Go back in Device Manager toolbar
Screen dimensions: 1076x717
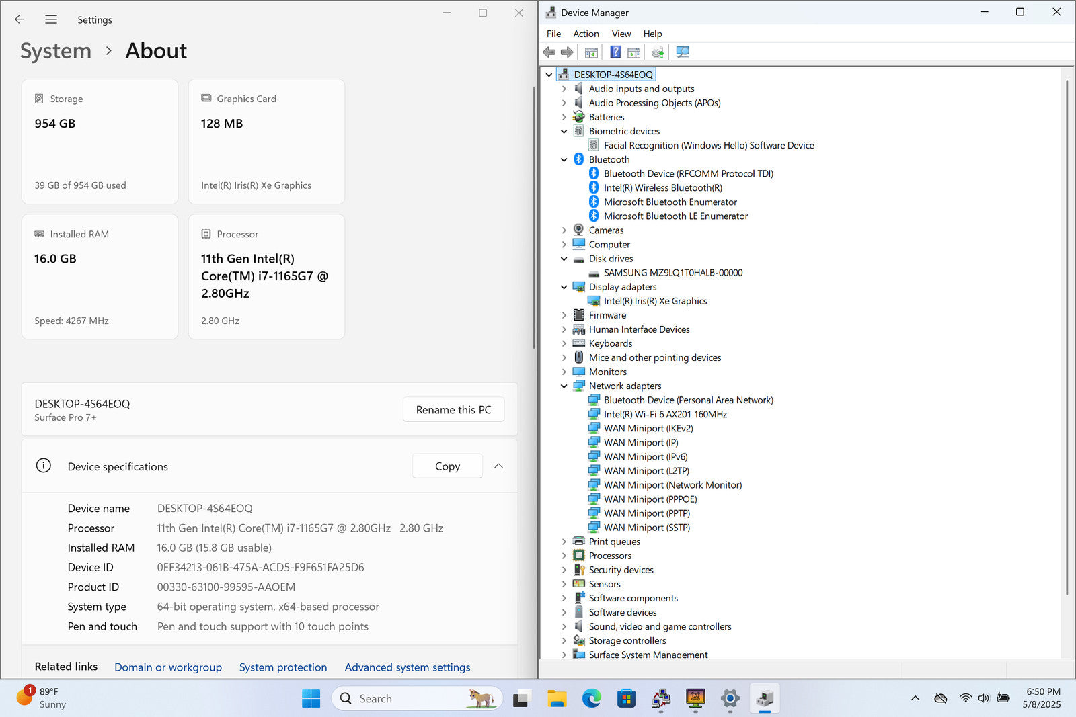tap(549, 52)
